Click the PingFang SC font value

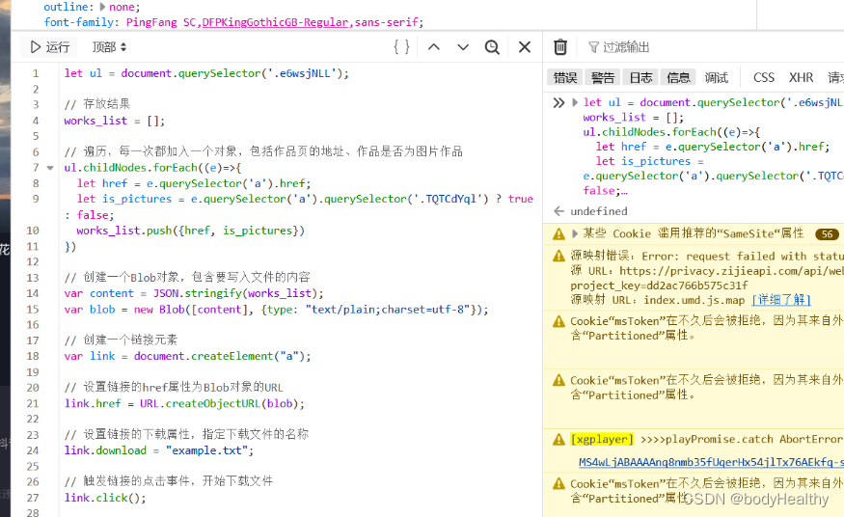[x=161, y=22]
